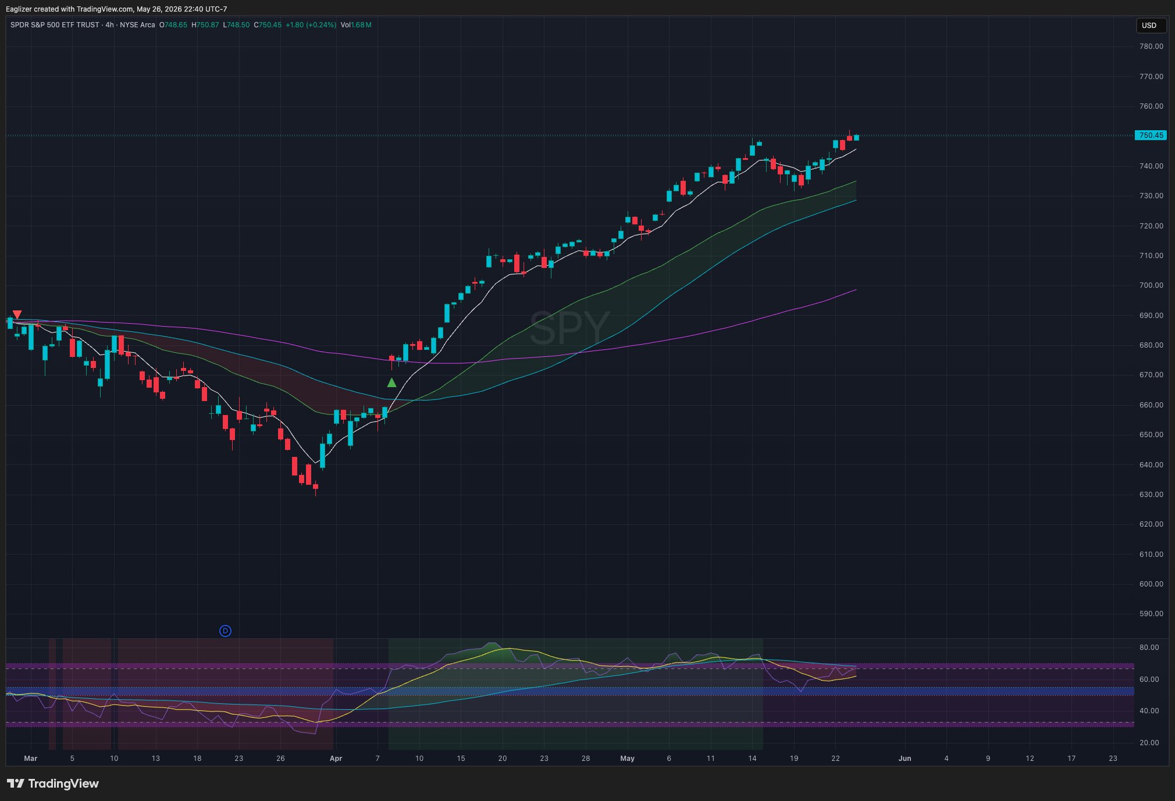Select the green up-triangle buy signal marker
1175x801 pixels.
click(x=391, y=382)
